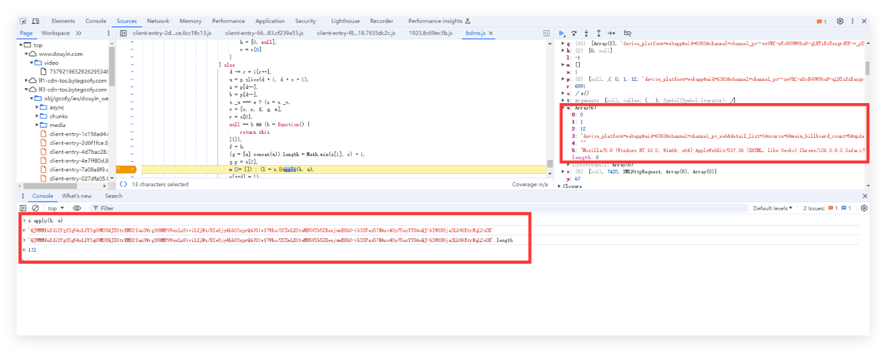Step over next function call

574,33
